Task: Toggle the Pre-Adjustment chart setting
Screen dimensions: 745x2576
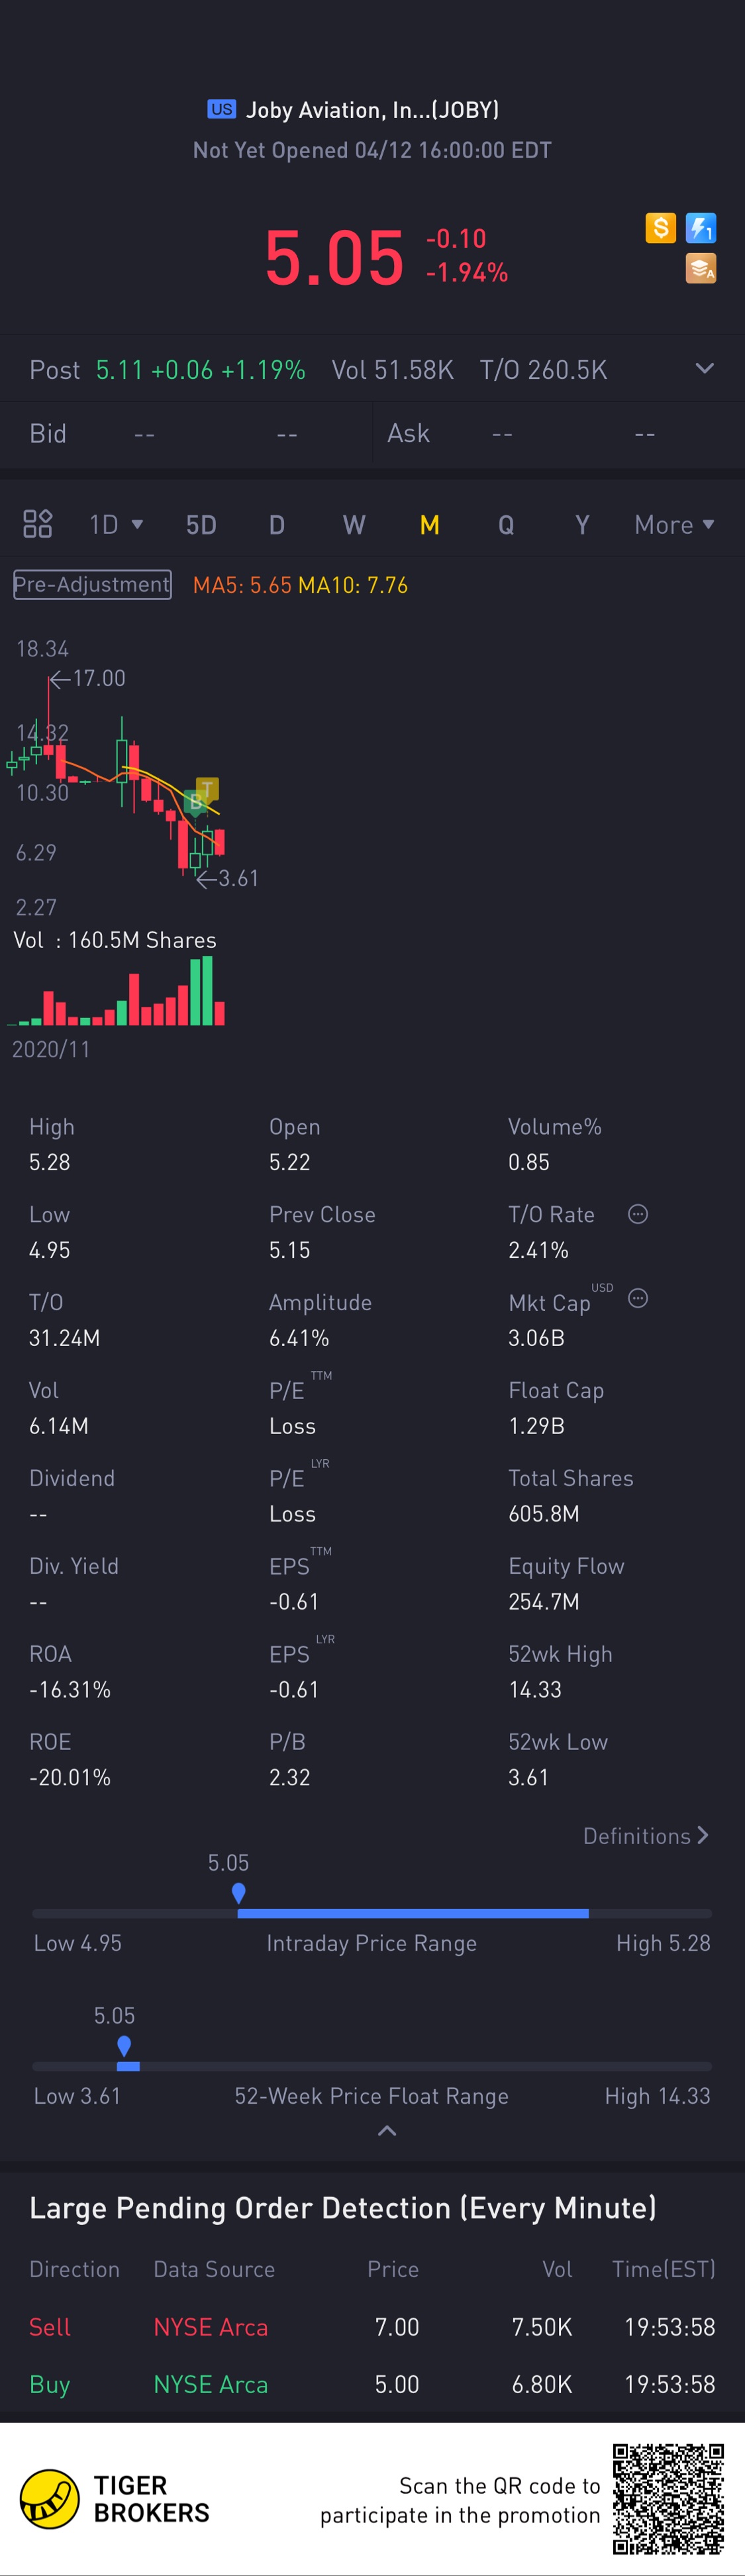Action: pos(92,584)
